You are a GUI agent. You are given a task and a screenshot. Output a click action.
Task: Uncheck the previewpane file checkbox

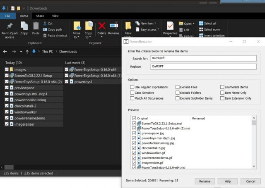(x=7, y=88)
